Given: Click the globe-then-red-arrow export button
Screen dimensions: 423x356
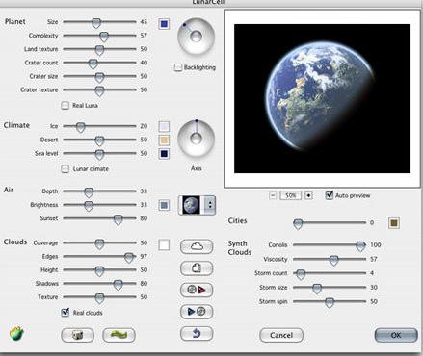Looking at the screenshot, I should click(x=197, y=290).
